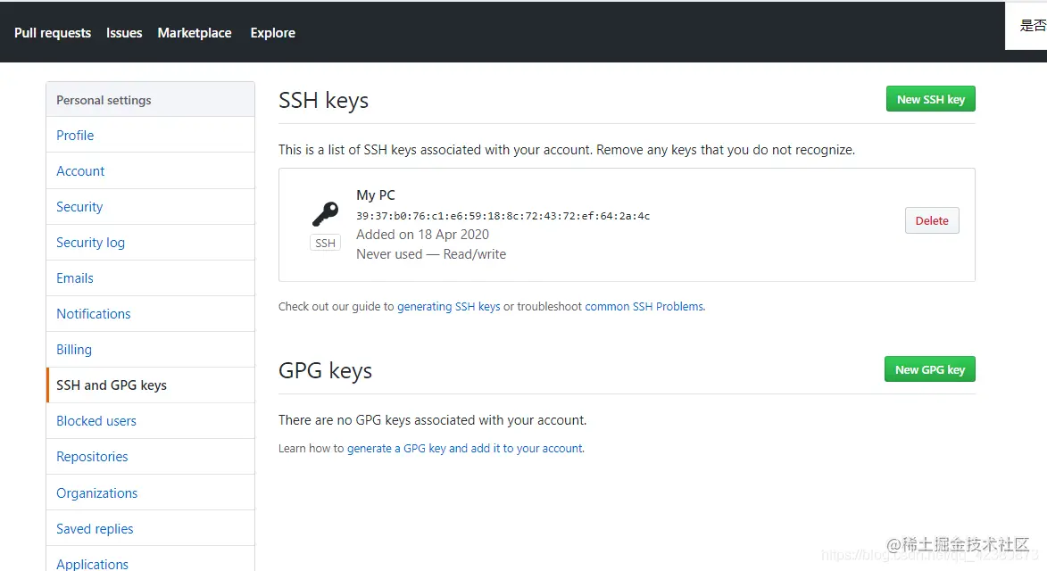Open Saved replies in the sidebar

click(95, 529)
